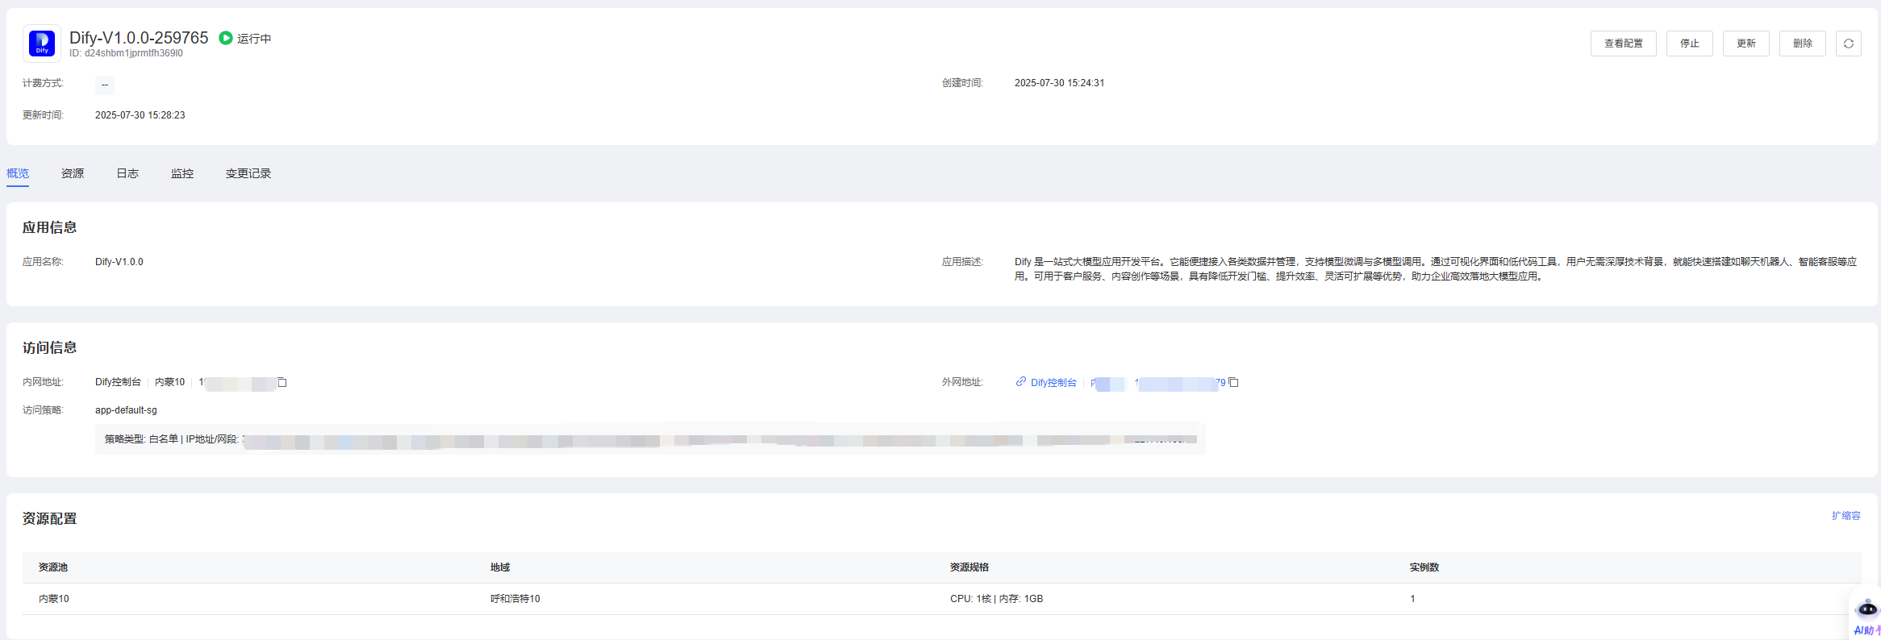Click the CPU: 1核 | 内存: 1GB cell
Viewport: 1881px width, 640px height.
(997, 599)
